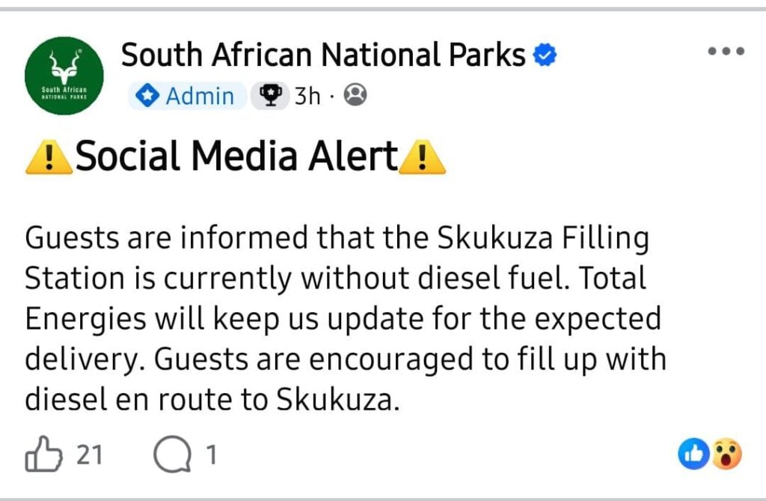Click the blue verified checkmark badge
The image size is (766, 501).
coord(544,55)
